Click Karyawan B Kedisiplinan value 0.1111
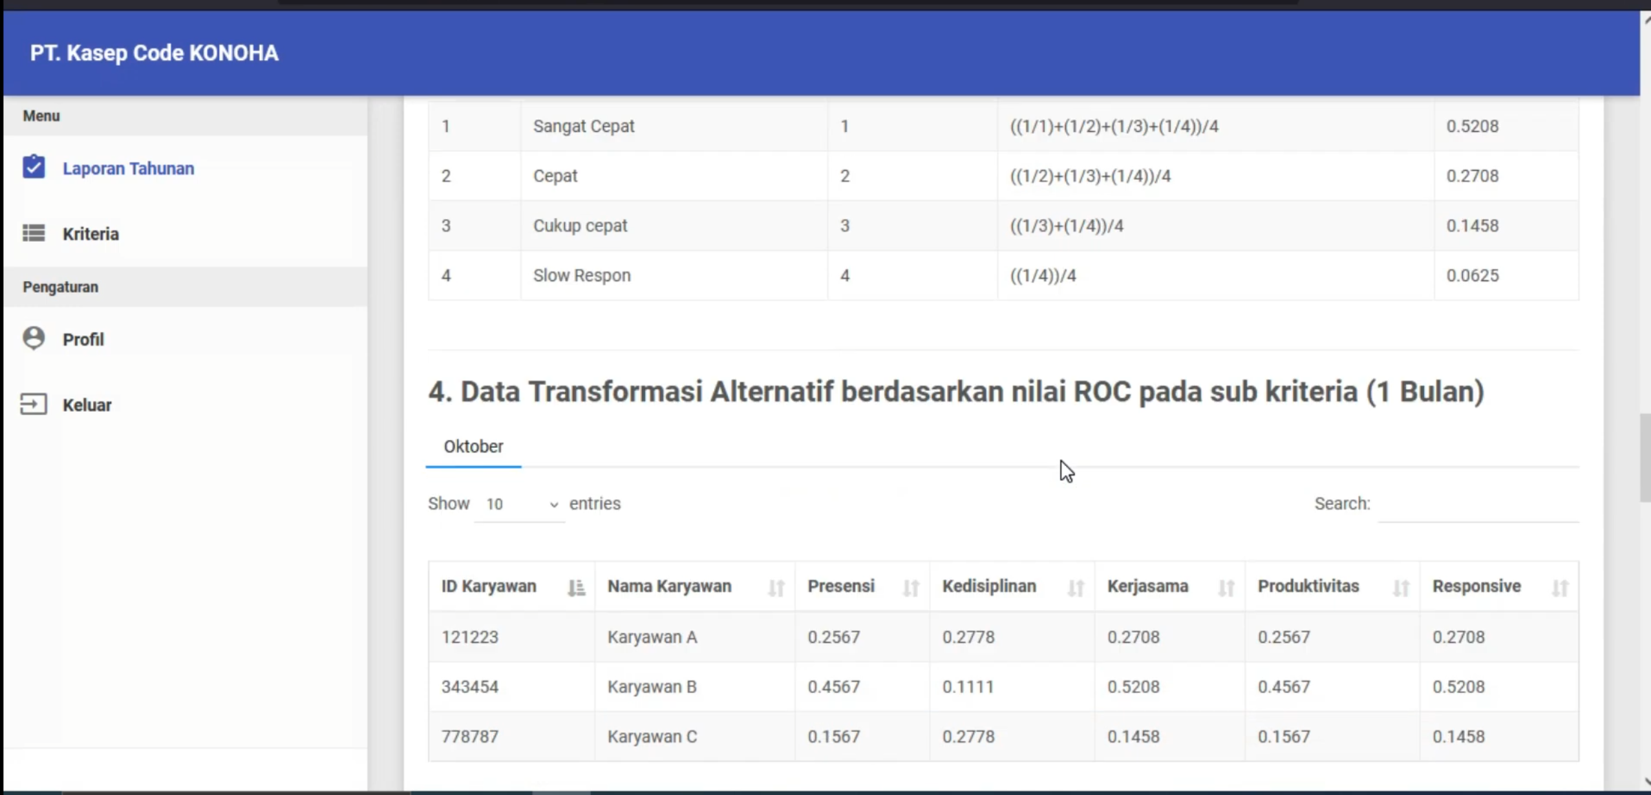This screenshot has height=795, width=1651. click(x=968, y=686)
